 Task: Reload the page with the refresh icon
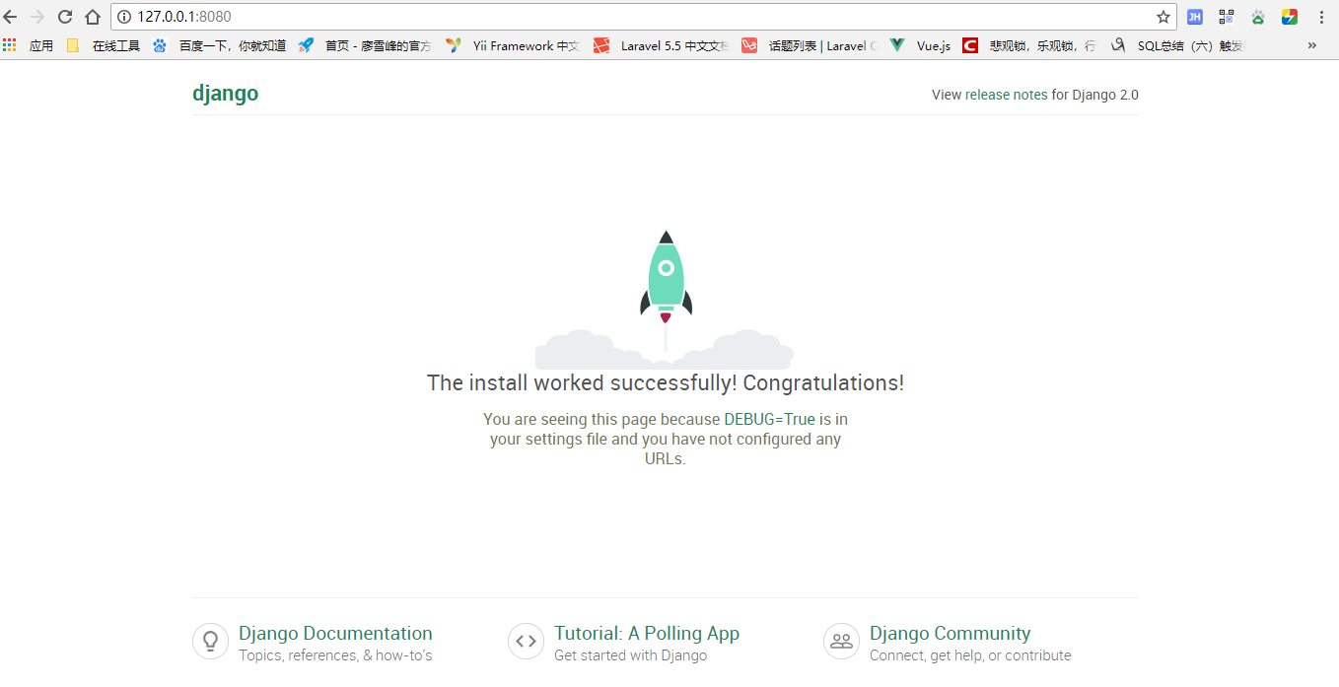[x=65, y=17]
